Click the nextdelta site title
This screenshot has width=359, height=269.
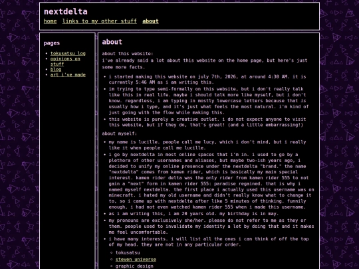click(65, 11)
